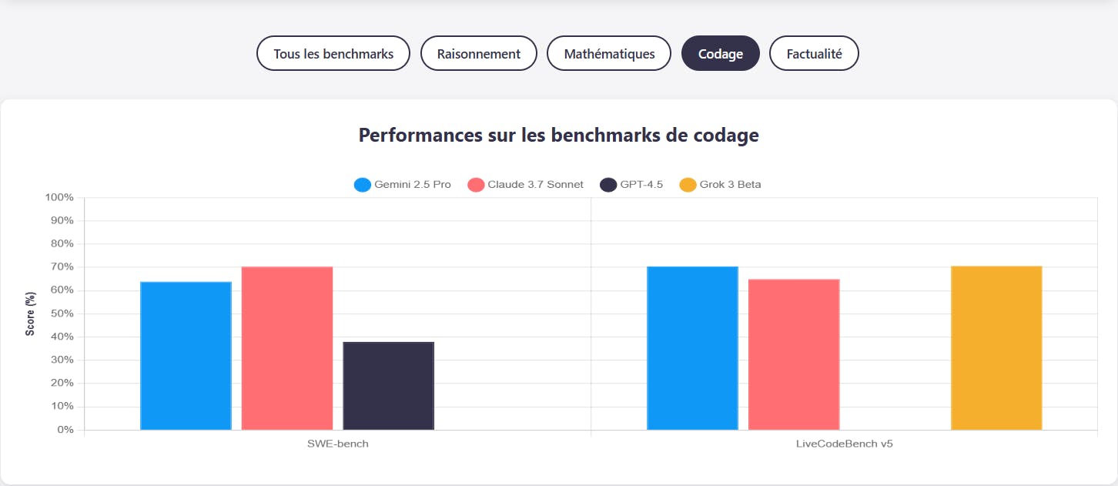Toggle GPT-4.5 series via legend label
1118x486 pixels.
[x=641, y=185]
